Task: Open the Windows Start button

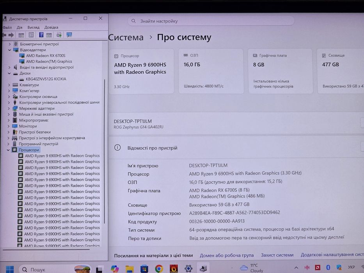Action: coord(9,269)
